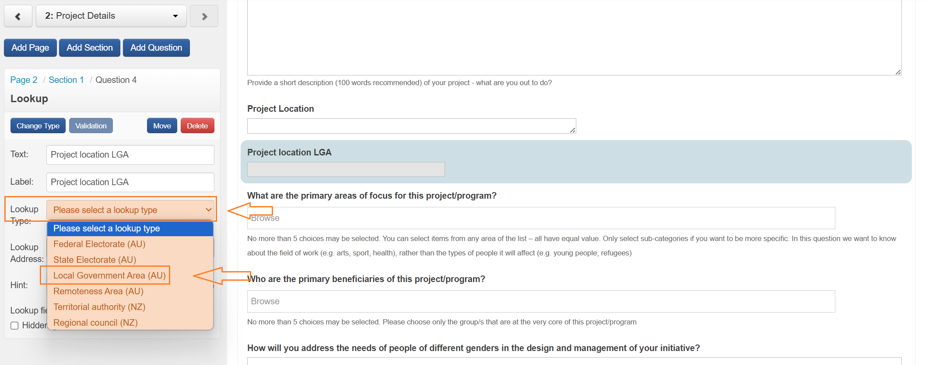Select Local Government Area (AU) option

coord(109,275)
